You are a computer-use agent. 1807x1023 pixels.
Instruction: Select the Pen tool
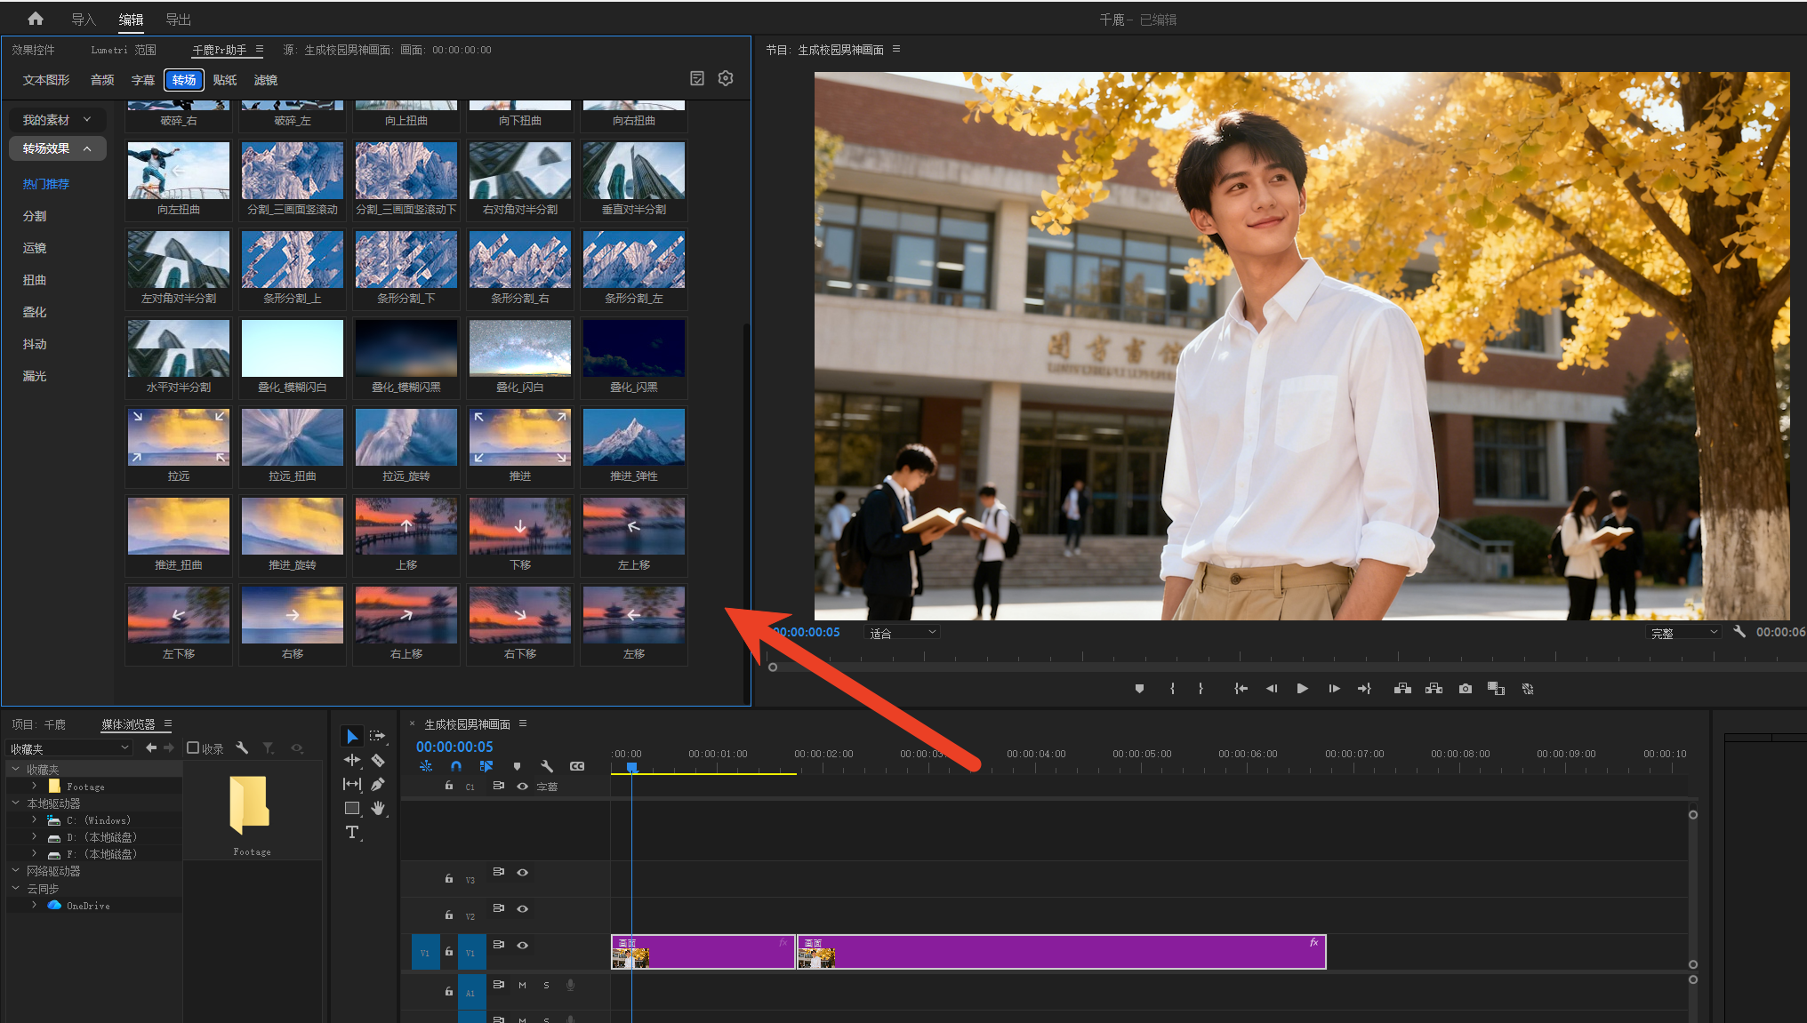(378, 784)
